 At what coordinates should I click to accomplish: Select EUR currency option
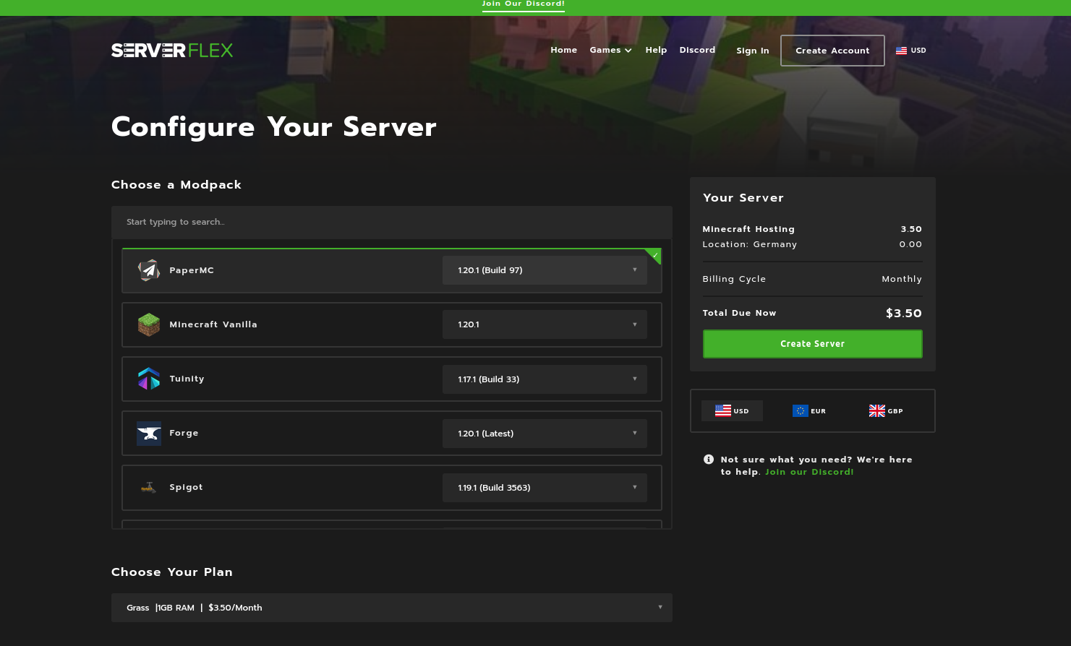pyautogui.click(x=808, y=411)
